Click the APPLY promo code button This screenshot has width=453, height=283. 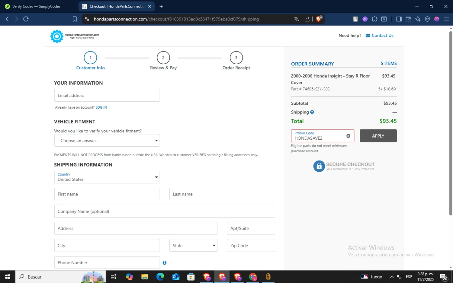coord(378,136)
